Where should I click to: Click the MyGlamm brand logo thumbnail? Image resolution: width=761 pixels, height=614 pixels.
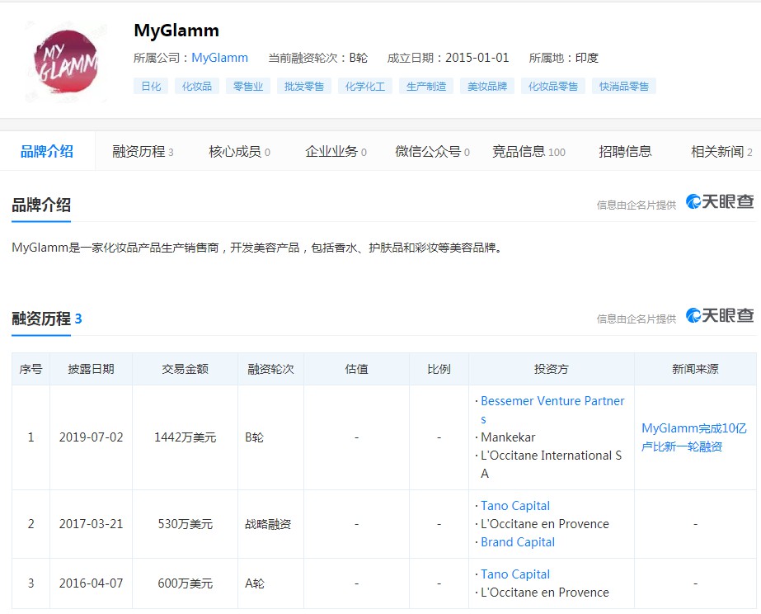click(66, 61)
